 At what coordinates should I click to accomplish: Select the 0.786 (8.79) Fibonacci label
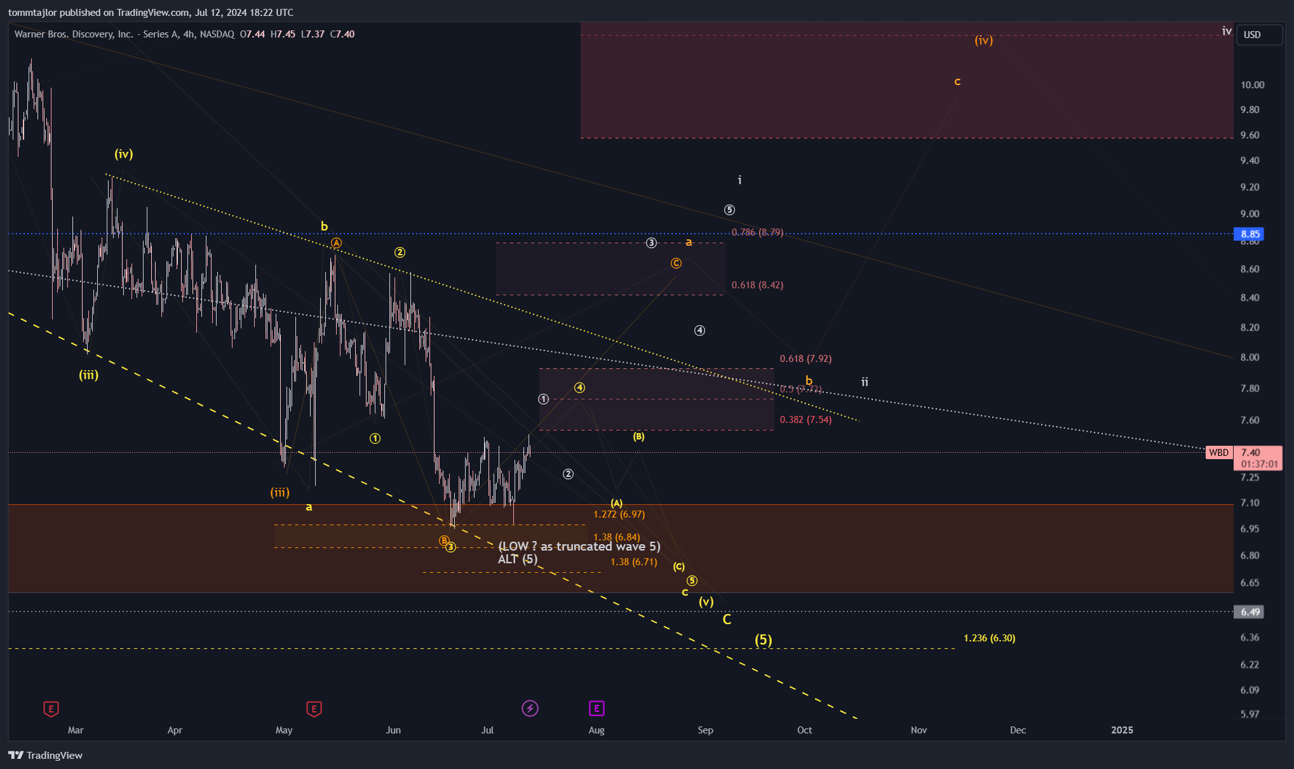coord(757,232)
